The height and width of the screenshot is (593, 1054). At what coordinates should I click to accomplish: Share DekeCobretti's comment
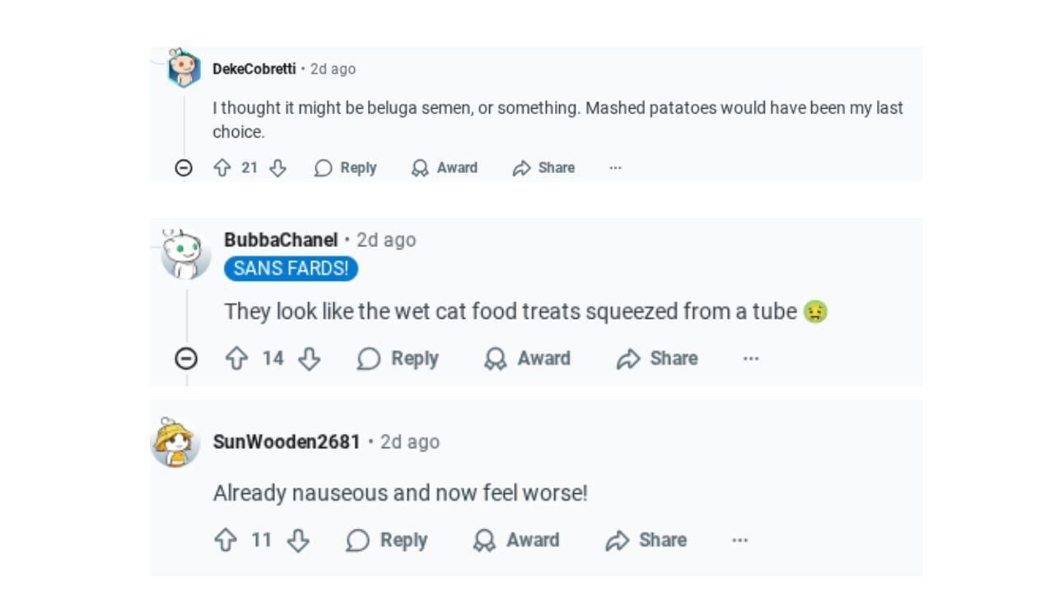point(543,168)
